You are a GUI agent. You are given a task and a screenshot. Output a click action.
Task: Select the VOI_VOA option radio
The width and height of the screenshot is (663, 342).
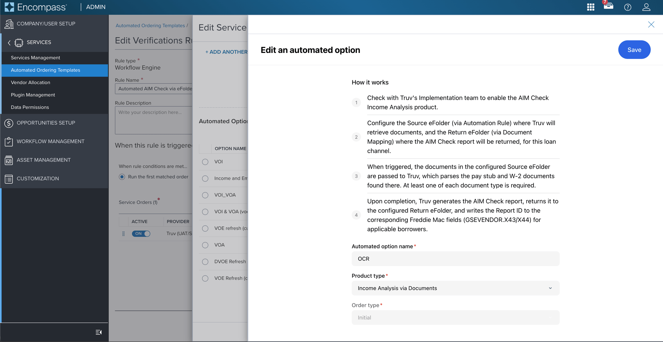coord(205,195)
